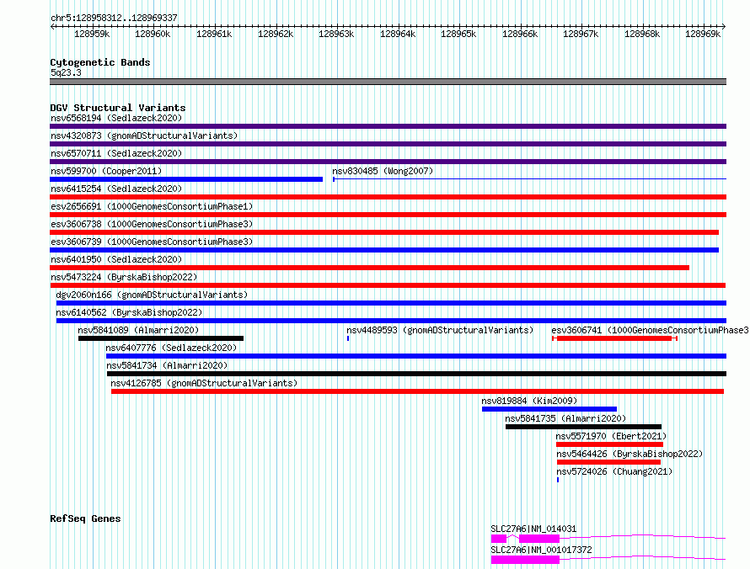
Task: Click the 128969k ruler position
Action: [x=703, y=34]
